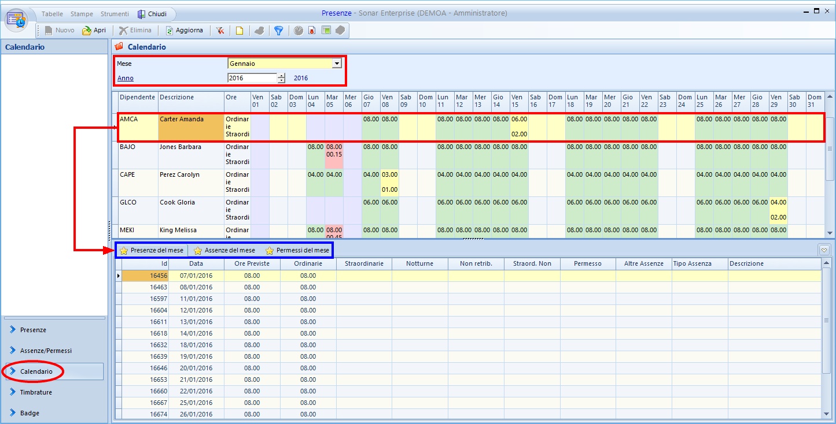The width and height of the screenshot is (836, 424).
Task: Open Timbrature in the left navigation
Action: (36, 392)
